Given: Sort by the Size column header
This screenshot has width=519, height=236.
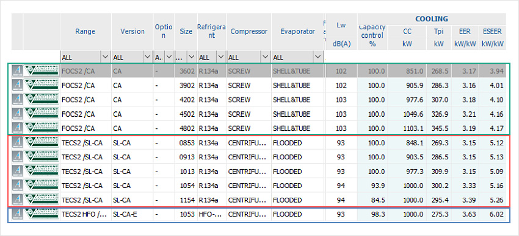Looking at the screenshot, I should 186,32.
